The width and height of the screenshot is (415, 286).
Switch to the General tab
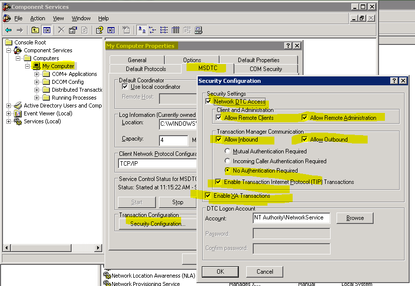[x=137, y=60]
